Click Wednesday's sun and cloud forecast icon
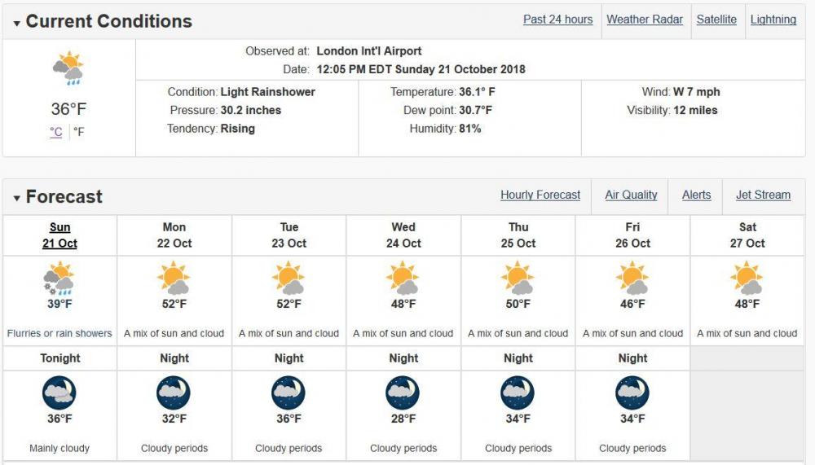The image size is (815, 465). click(403, 279)
